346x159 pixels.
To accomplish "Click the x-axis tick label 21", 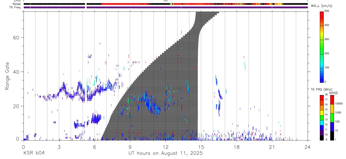I will click(272, 146).
